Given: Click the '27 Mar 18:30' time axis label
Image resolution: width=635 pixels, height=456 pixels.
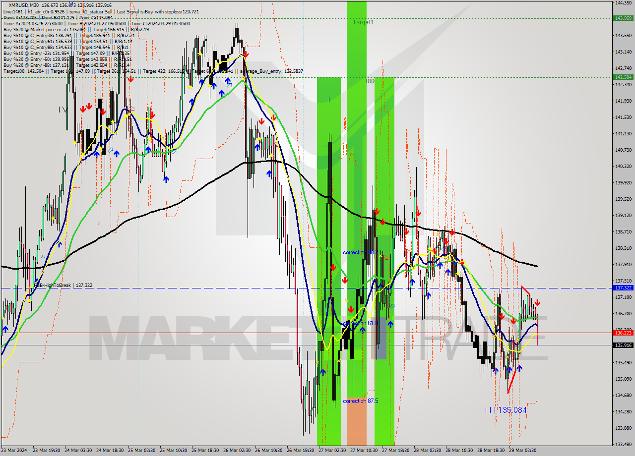Looking at the screenshot, I should (396, 451).
